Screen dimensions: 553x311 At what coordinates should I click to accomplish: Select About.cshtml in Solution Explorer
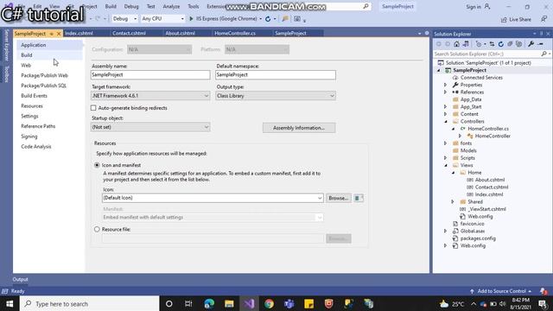[x=490, y=180]
